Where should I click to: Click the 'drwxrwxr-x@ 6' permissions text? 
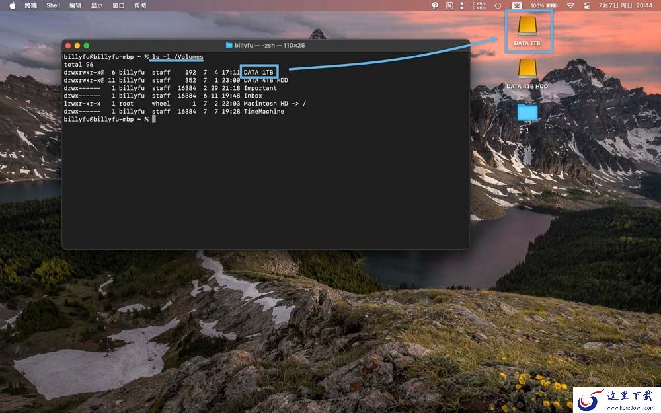coord(89,72)
